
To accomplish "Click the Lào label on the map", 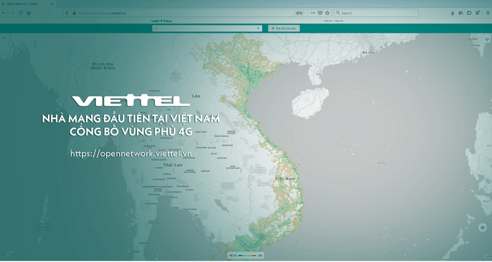I will [x=196, y=96].
